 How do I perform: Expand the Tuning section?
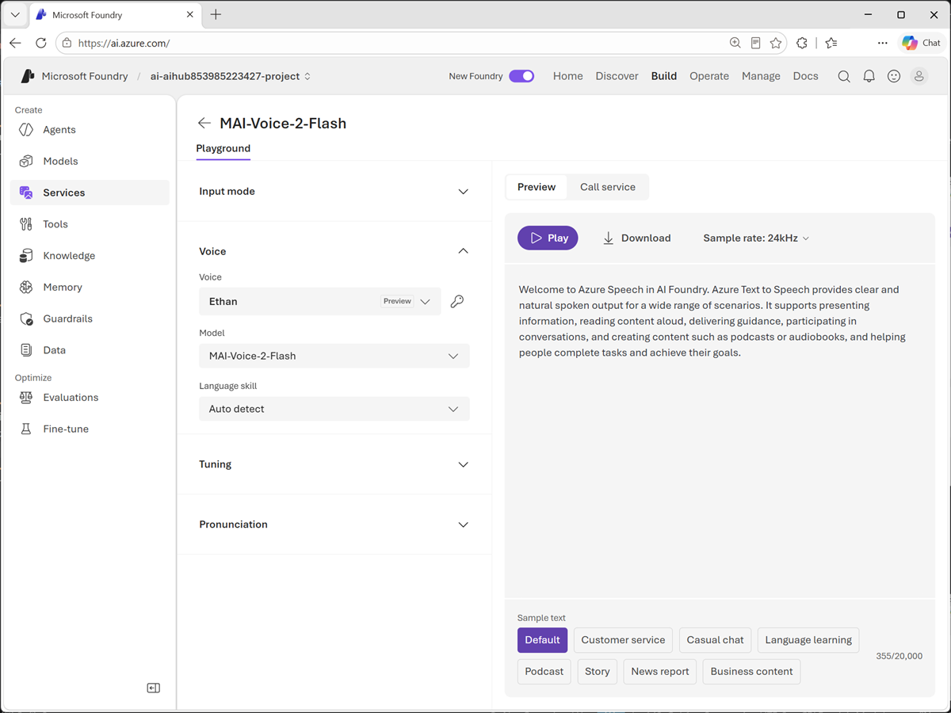pos(334,464)
